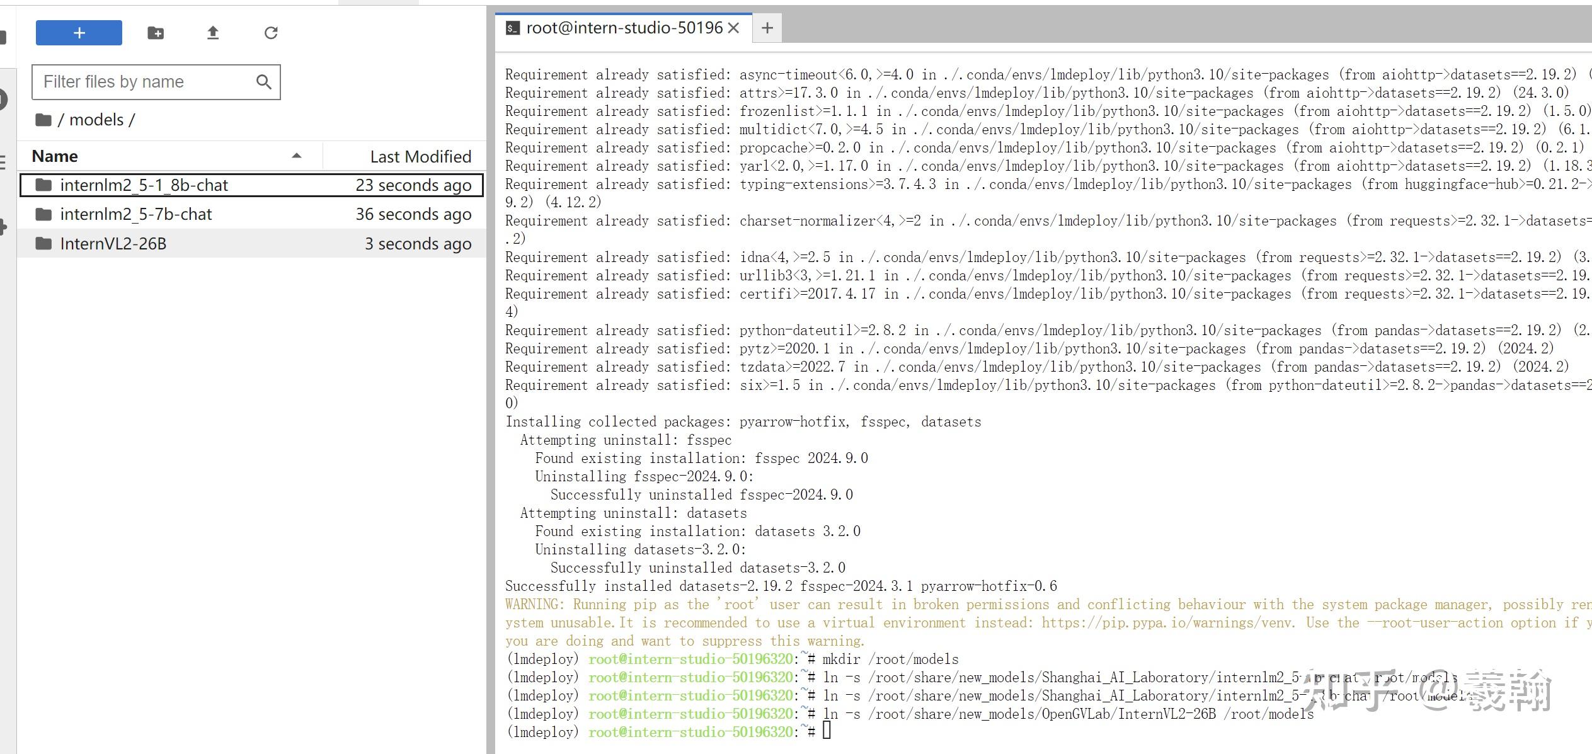
Task: Toggle the Name sort direction arrow
Action: 297,156
